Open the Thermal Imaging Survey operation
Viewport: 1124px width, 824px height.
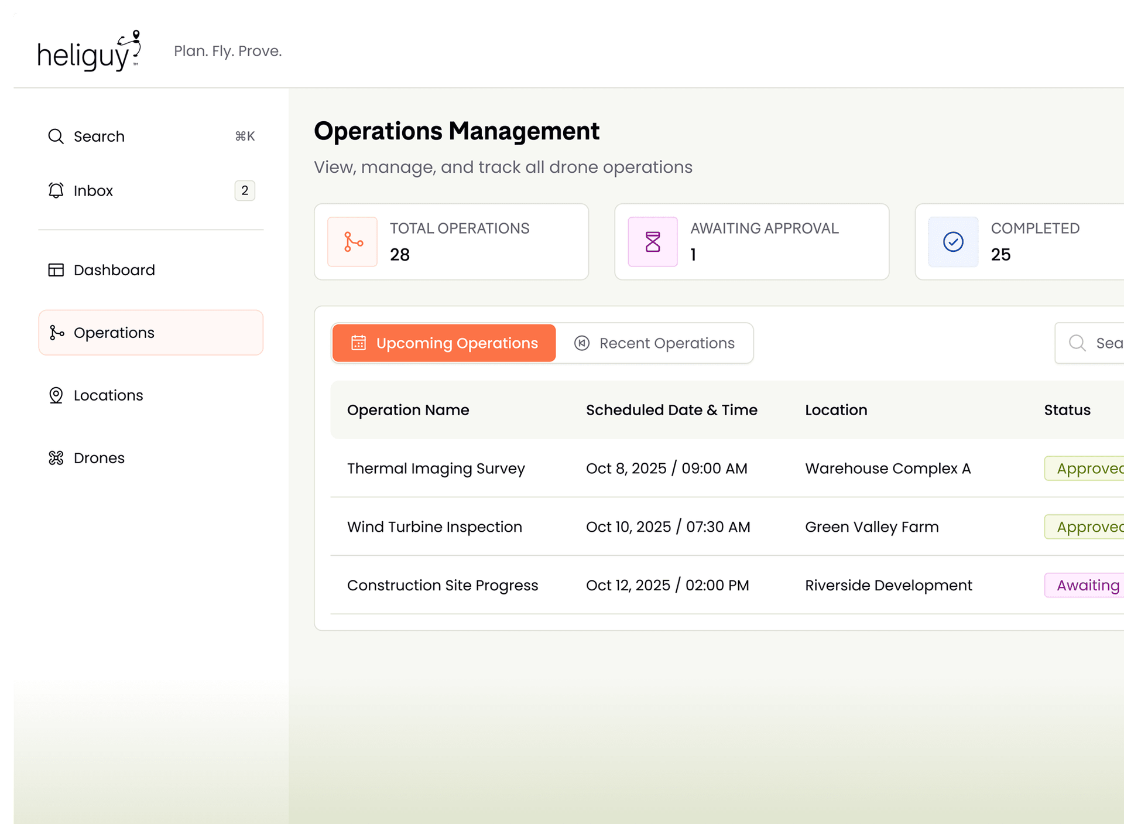pos(436,469)
